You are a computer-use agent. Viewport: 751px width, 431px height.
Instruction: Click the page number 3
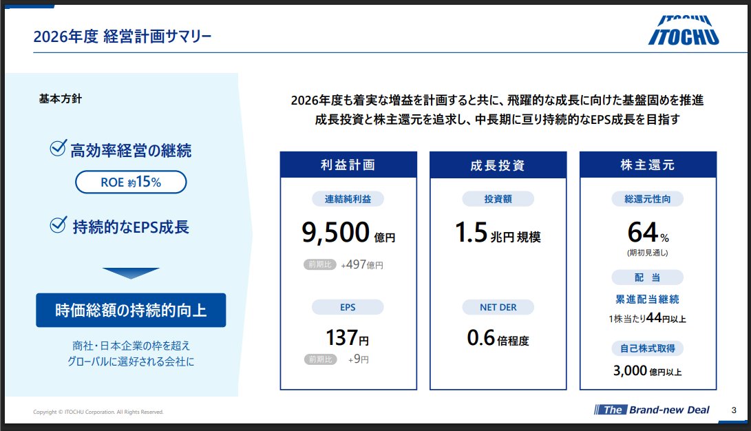coord(734,410)
